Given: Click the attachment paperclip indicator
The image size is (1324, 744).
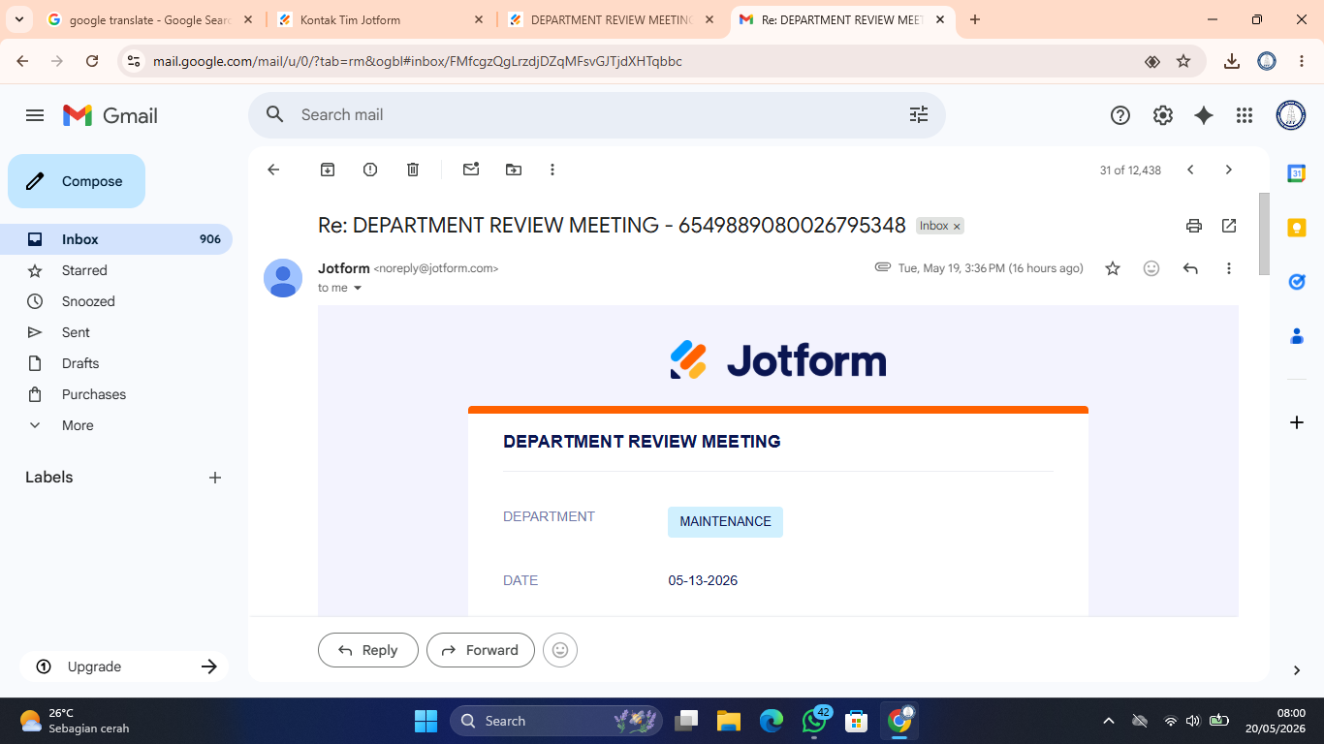Looking at the screenshot, I should 882,267.
